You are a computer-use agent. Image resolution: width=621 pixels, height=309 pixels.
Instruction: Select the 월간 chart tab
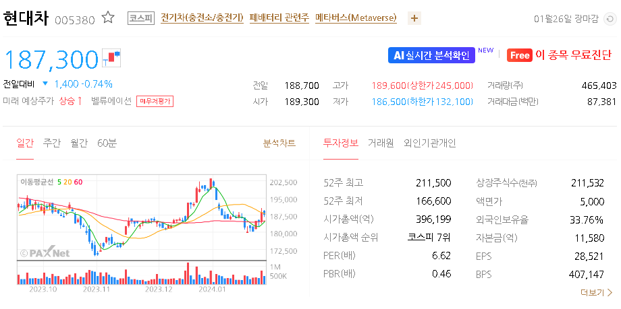tap(79, 143)
